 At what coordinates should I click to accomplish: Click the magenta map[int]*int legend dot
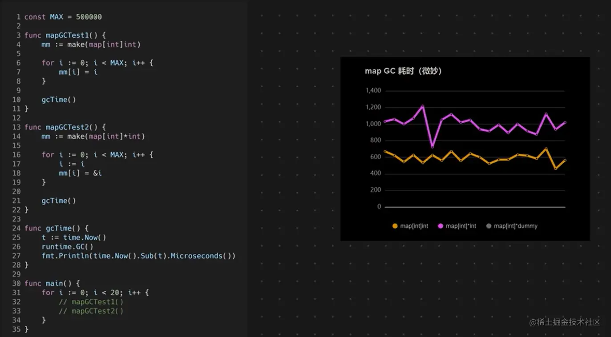point(441,226)
